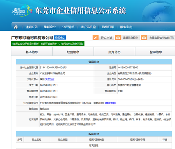Click the pencil icon for 异议申请
The height and width of the screenshot is (149, 175).
96,38
